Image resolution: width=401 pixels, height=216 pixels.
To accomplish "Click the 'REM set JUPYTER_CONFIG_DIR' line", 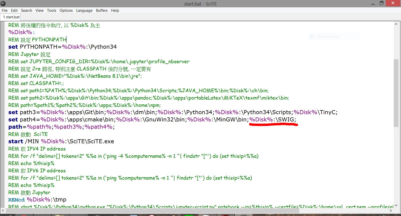I will pyautogui.click(x=99, y=61).
